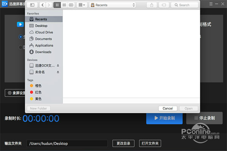Select the 未命名 device
The height and width of the screenshot is (151, 227).
[x=37, y=72]
